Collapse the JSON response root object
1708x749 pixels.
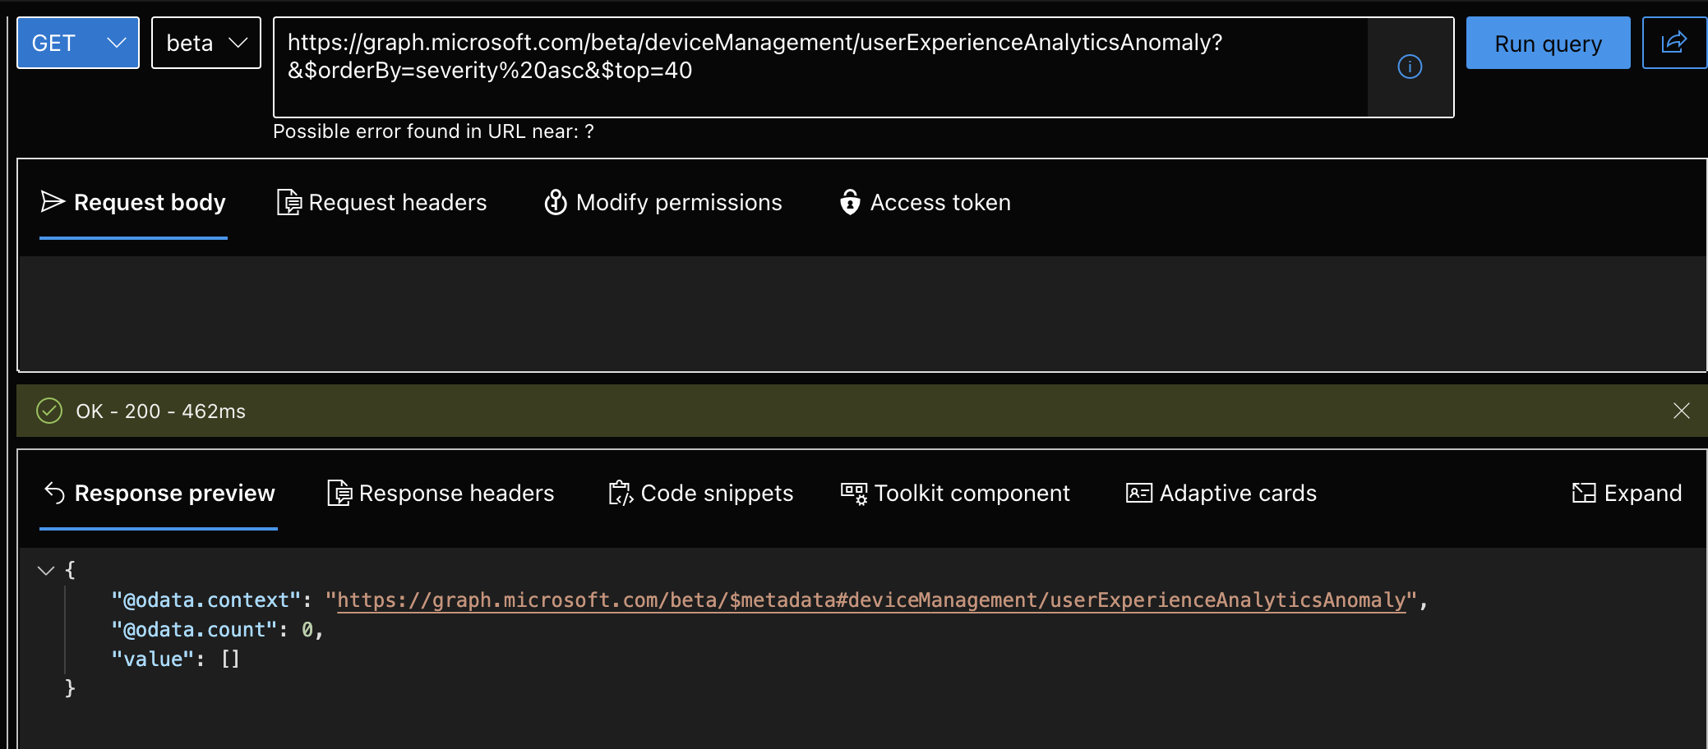click(x=46, y=569)
